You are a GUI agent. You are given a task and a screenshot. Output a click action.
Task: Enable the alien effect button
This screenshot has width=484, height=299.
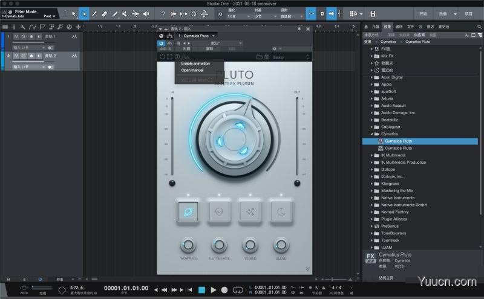pyautogui.click(x=219, y=212)
